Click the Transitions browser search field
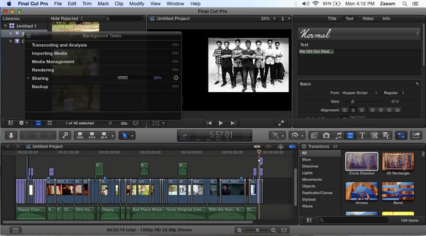Image resolution: width=426 pixels, height=236 pixels. click(353, 220)
